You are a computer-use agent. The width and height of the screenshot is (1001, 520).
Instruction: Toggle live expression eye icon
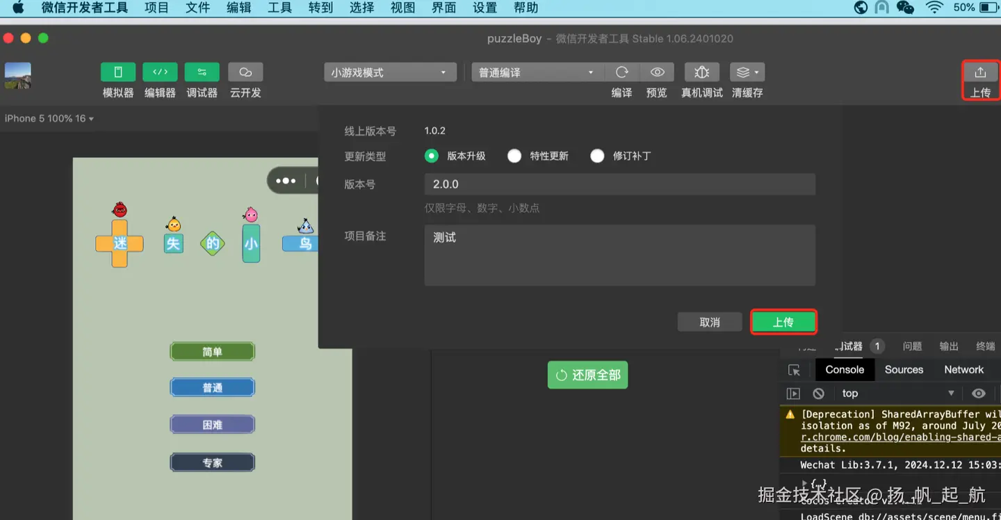(979, 393)
